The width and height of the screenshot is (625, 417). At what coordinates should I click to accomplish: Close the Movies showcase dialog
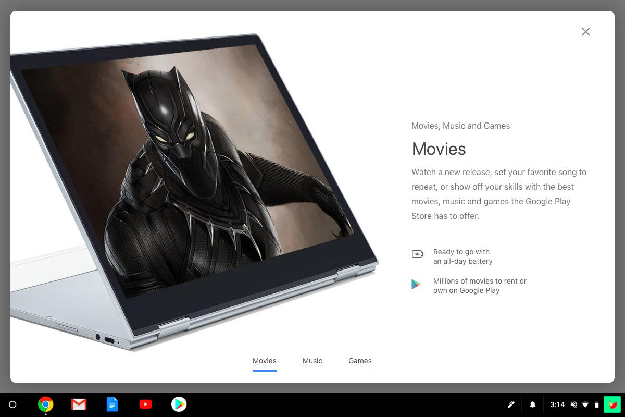pyautogui.click(x=586, y=32)
